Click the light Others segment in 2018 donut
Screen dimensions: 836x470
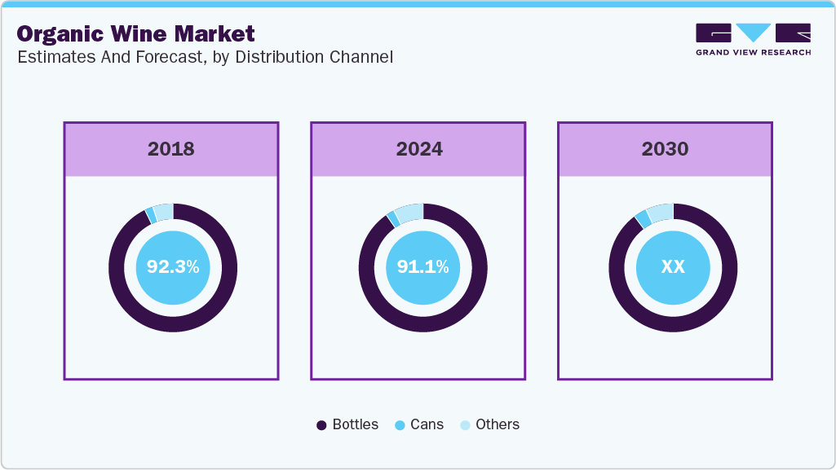(x=163, y=212)
